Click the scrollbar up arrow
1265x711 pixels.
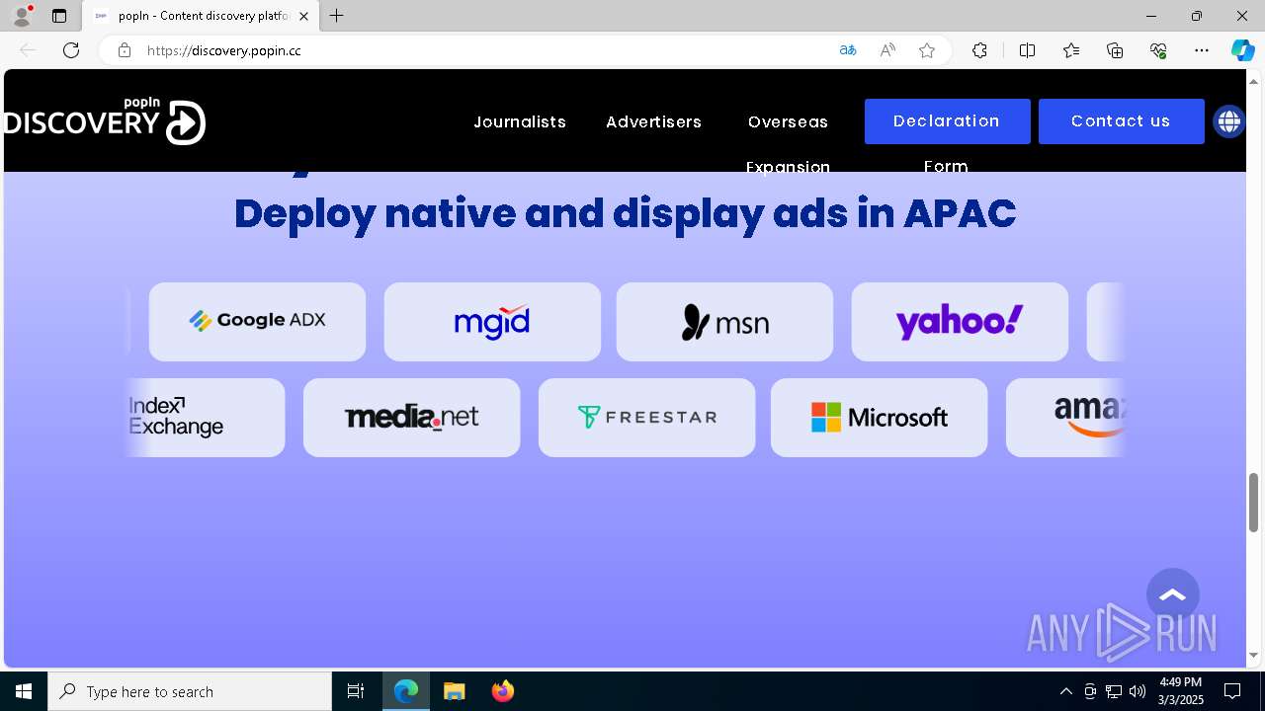click(1254, 80)
